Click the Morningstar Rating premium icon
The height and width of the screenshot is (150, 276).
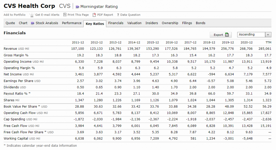77,7
